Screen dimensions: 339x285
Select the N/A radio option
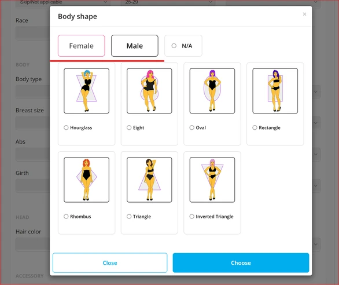[x=174, y=46]
